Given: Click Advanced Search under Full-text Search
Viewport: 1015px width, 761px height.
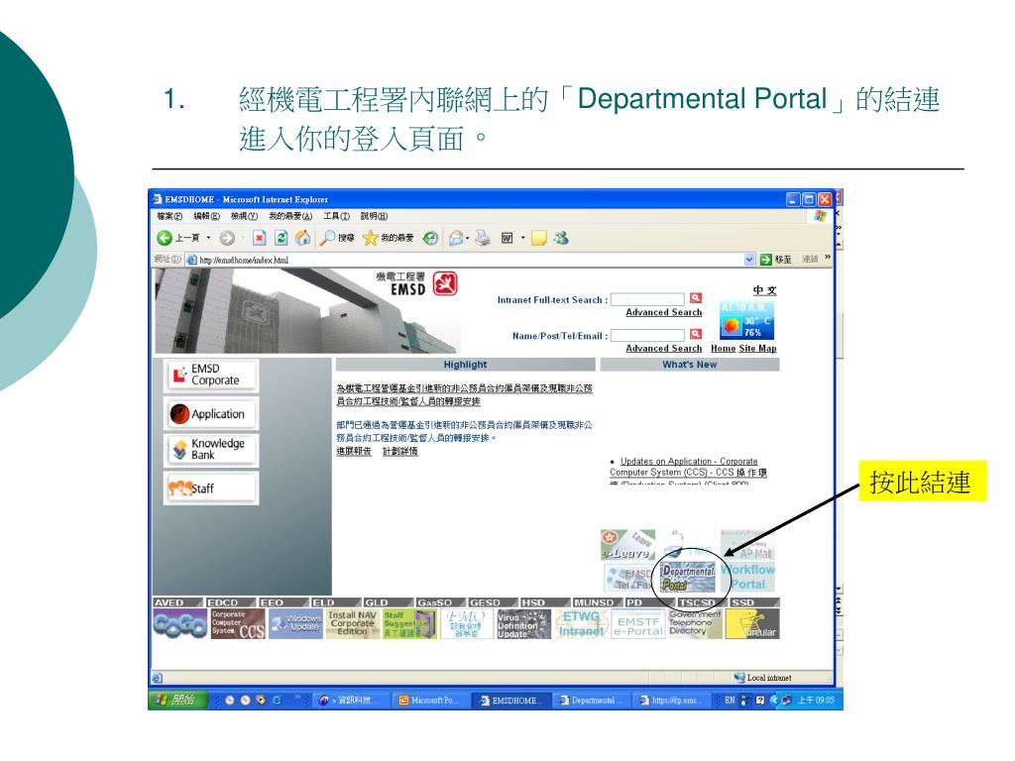Looking at the screenshot, I should 663,312.
